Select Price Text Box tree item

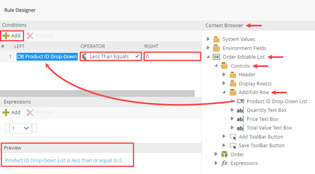[262, 119]
